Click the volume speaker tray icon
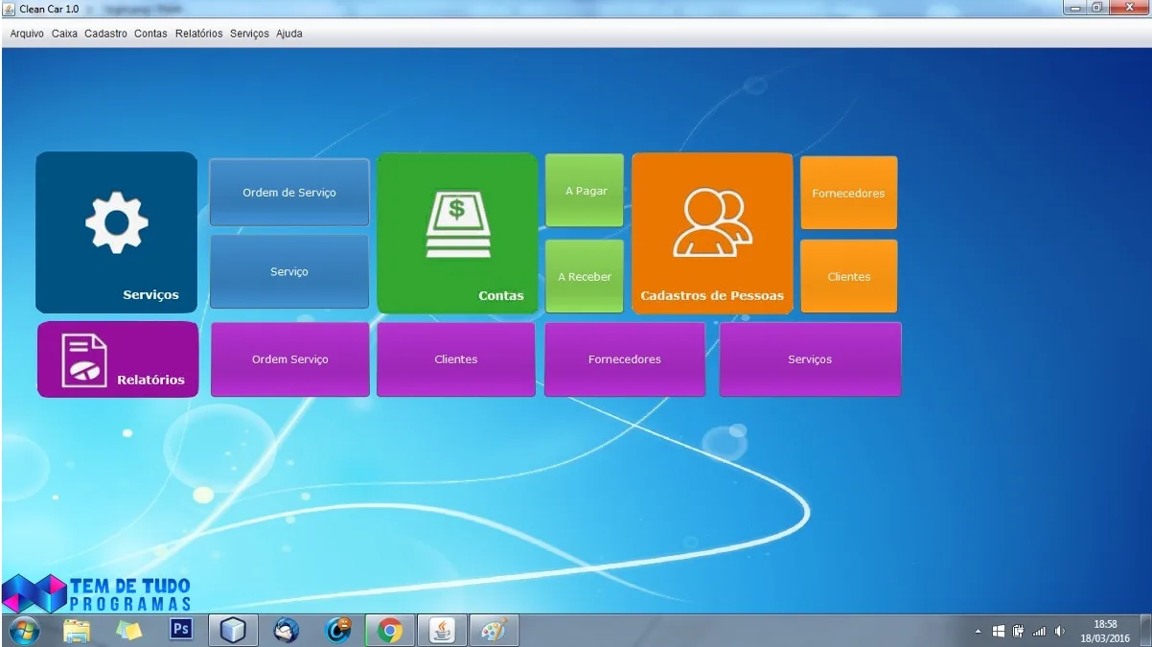1152x647 pixels. point(1060,632)
